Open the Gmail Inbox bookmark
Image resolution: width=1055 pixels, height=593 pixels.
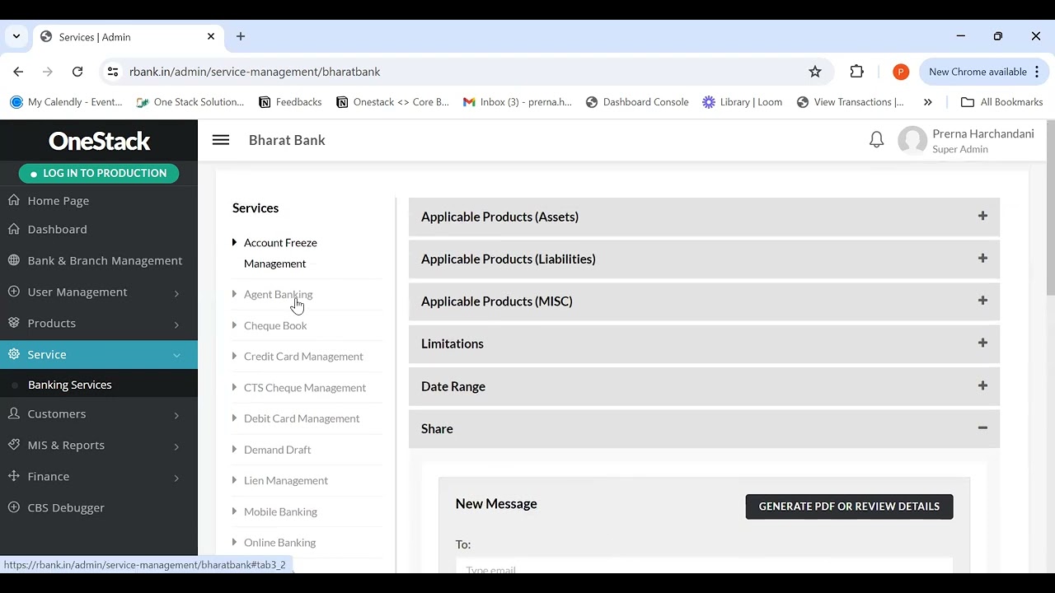(517, 102)
